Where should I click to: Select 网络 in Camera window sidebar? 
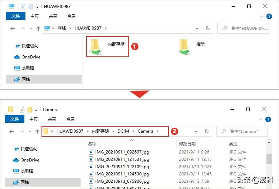pyautogui.click(x=43, y=182)
